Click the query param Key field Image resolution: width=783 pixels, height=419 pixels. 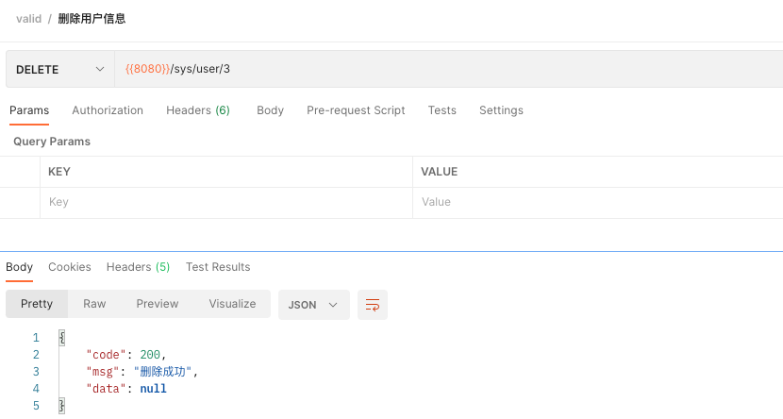226,202
